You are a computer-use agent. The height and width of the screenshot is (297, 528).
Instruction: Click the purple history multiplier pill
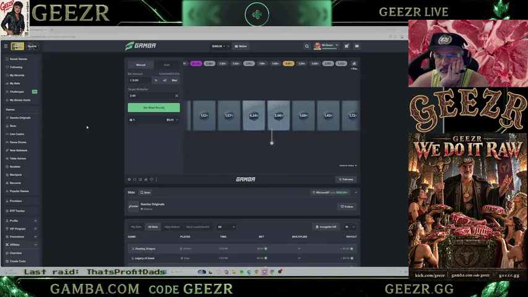click(x=196, y=64)
